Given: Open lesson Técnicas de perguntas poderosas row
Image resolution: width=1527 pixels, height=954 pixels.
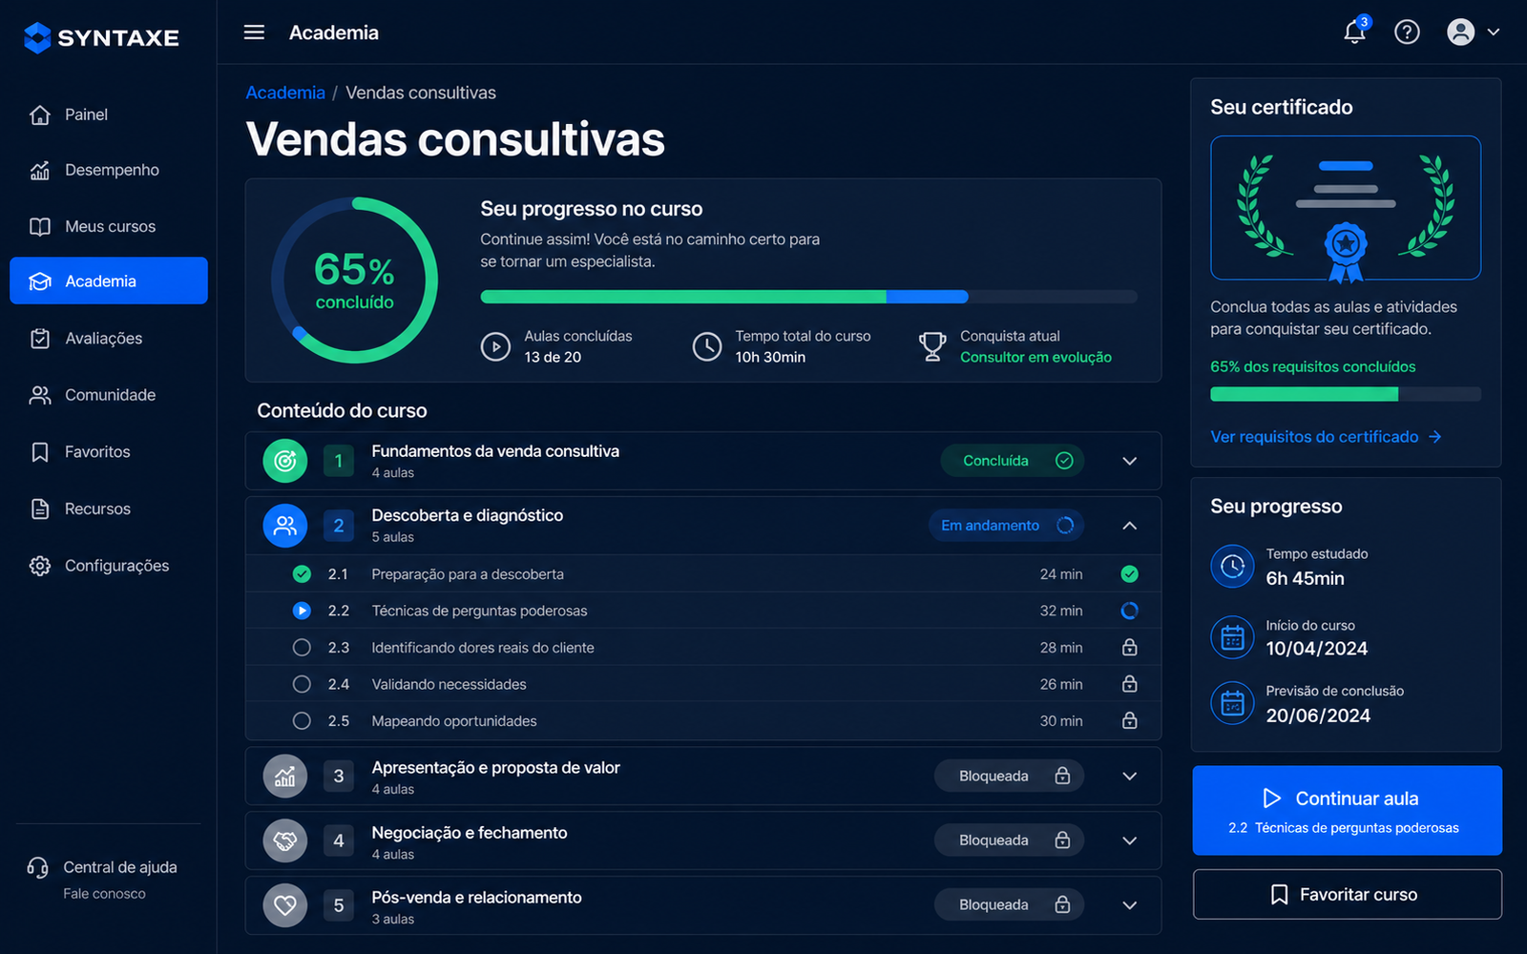Looking at the screenshot, I should tap(703, 611).
